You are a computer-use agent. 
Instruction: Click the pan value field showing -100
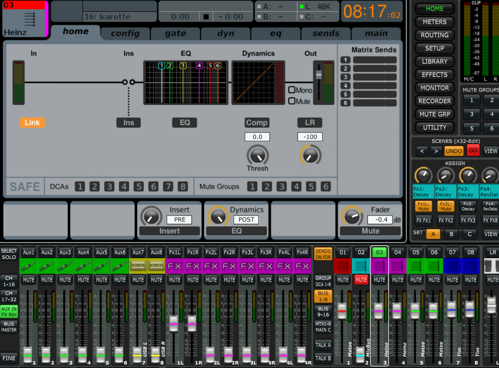310,137
